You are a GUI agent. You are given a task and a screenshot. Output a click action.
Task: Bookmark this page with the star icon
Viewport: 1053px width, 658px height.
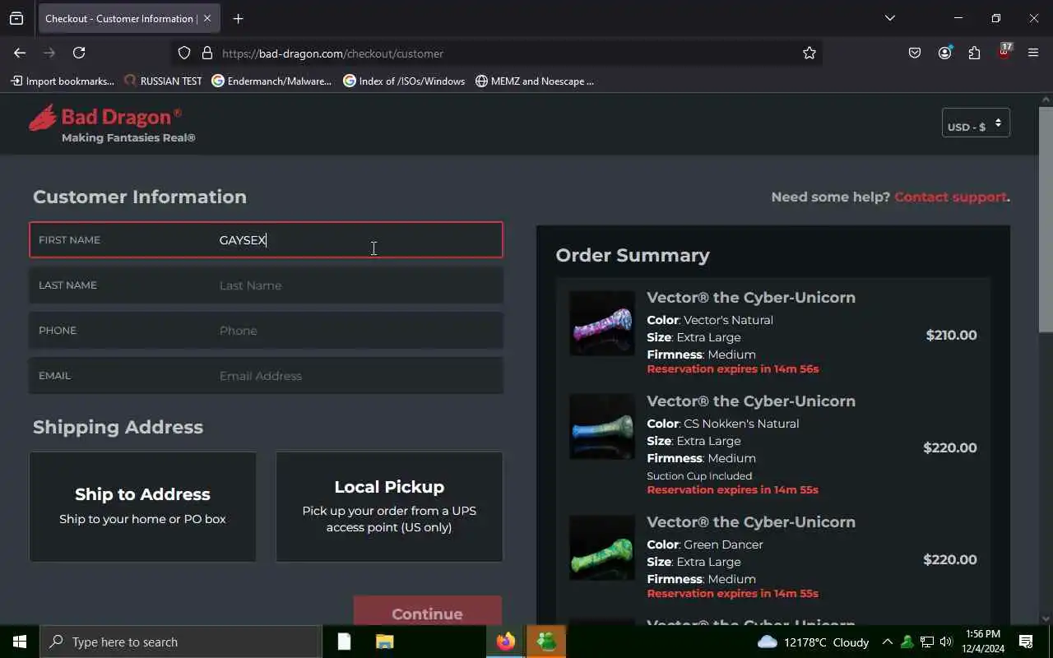point(809,53)
